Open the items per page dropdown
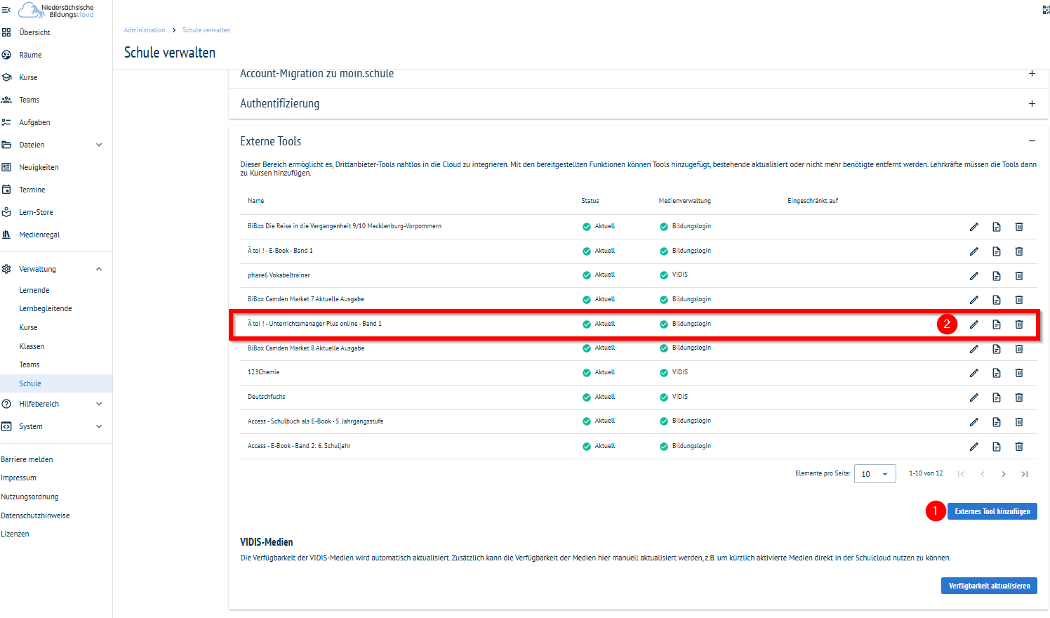The height and width of the screenshot is (618, 1050). (875, 474)
